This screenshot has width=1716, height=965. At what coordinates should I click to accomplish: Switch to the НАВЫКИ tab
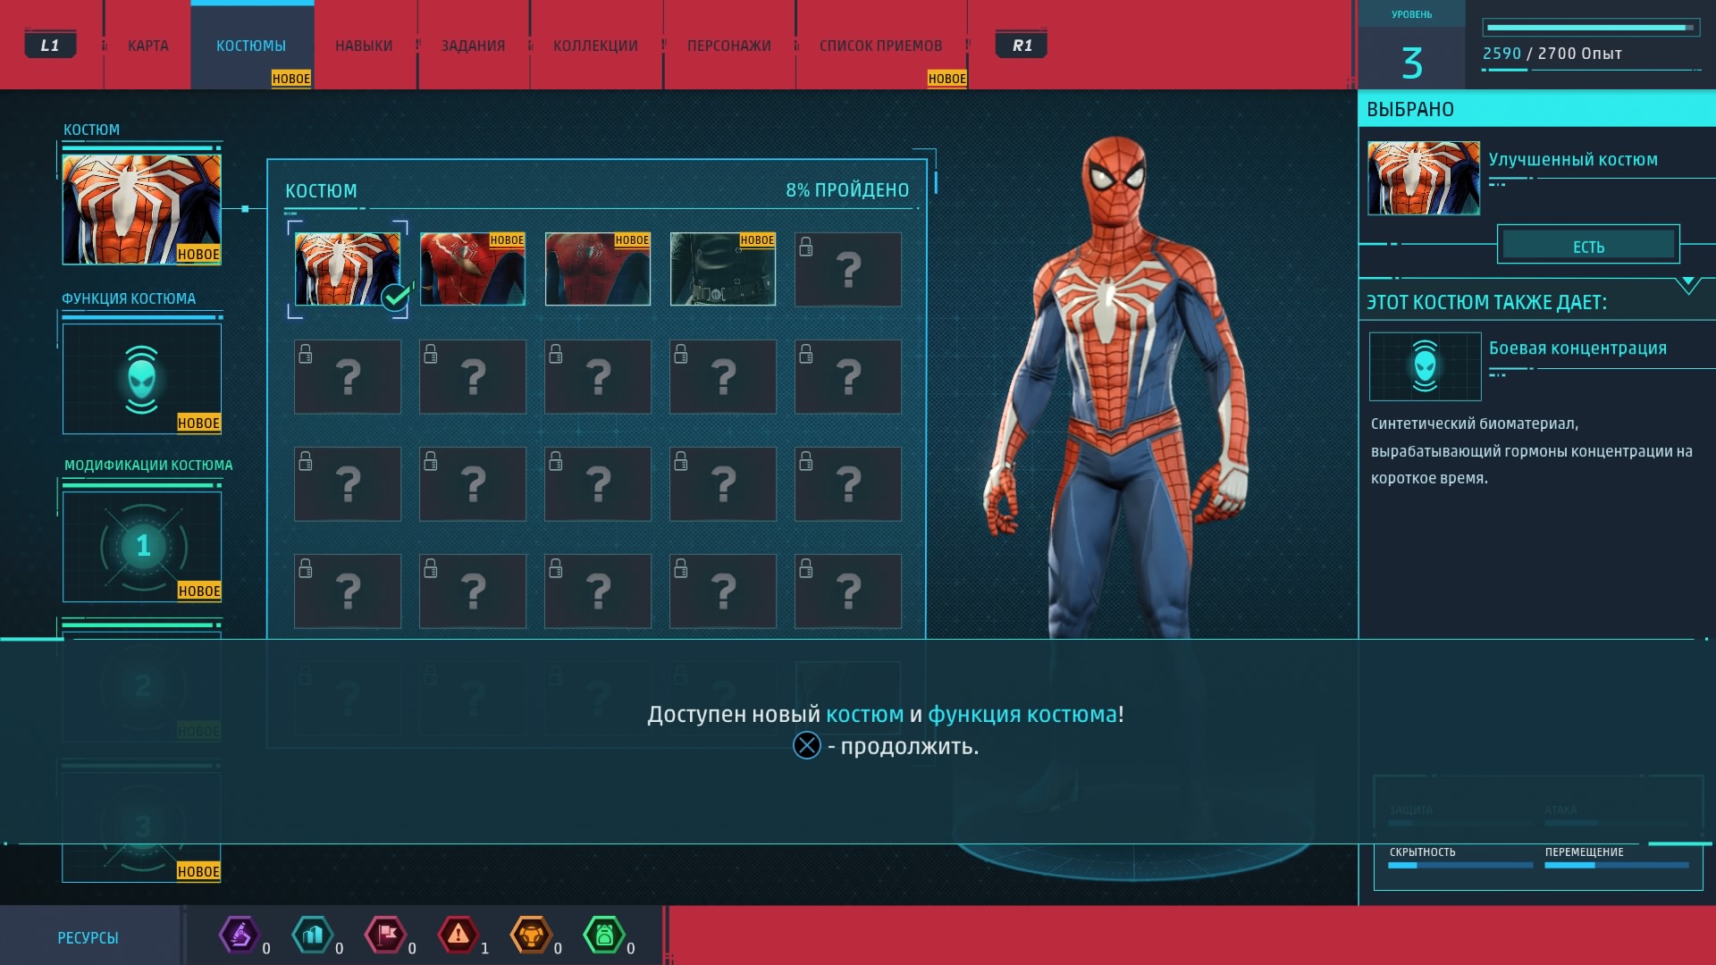(364, 46)
